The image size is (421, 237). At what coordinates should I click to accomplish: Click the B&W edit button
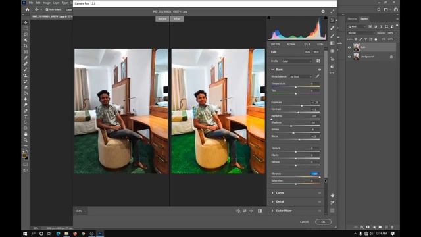316,52
